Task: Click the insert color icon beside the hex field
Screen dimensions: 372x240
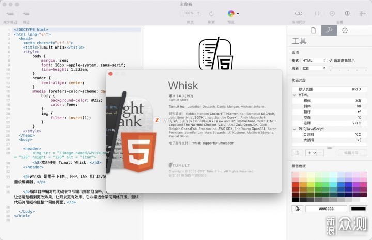Action: [x=297, y=209]
